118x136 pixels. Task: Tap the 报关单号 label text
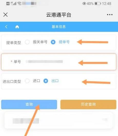coord(40,42)
